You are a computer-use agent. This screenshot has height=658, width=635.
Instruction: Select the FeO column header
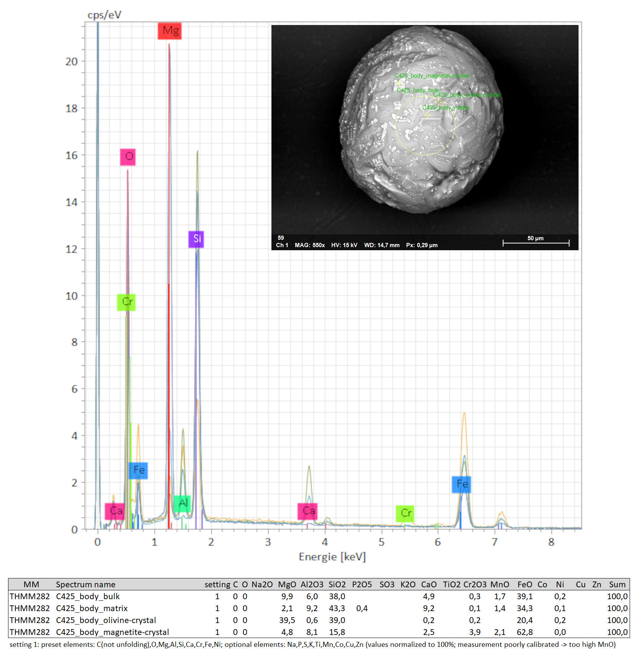(524, 584)
